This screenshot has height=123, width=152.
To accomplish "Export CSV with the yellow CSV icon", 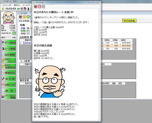I will tap(24, 17).
